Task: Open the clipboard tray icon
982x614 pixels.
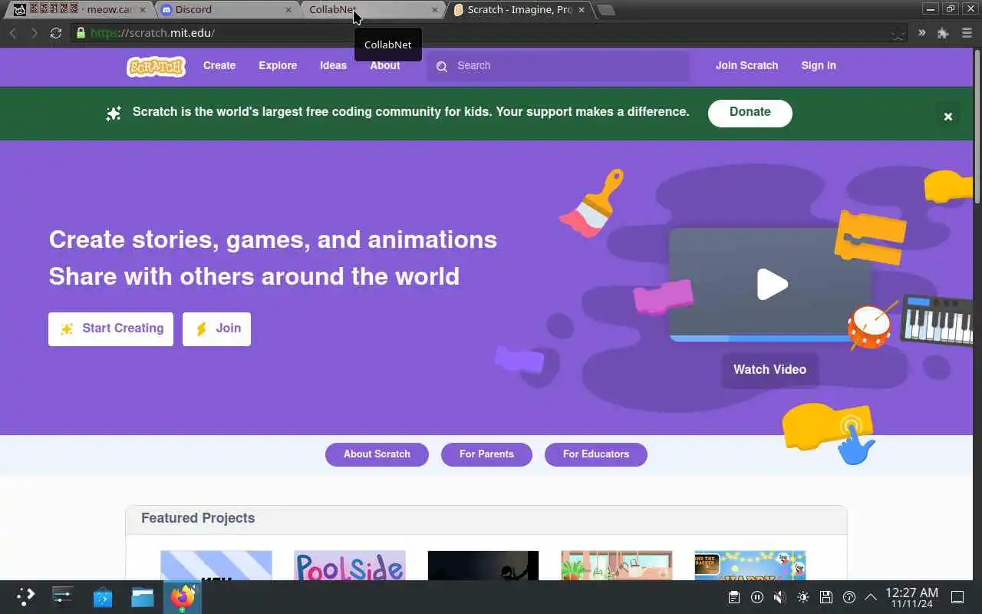Action: (x=734, y=597)
